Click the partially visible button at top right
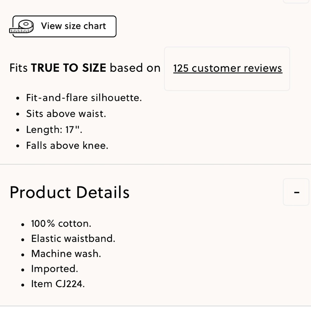Image resolution: width=311 pixels, height=311 pixels. [296, 1]
